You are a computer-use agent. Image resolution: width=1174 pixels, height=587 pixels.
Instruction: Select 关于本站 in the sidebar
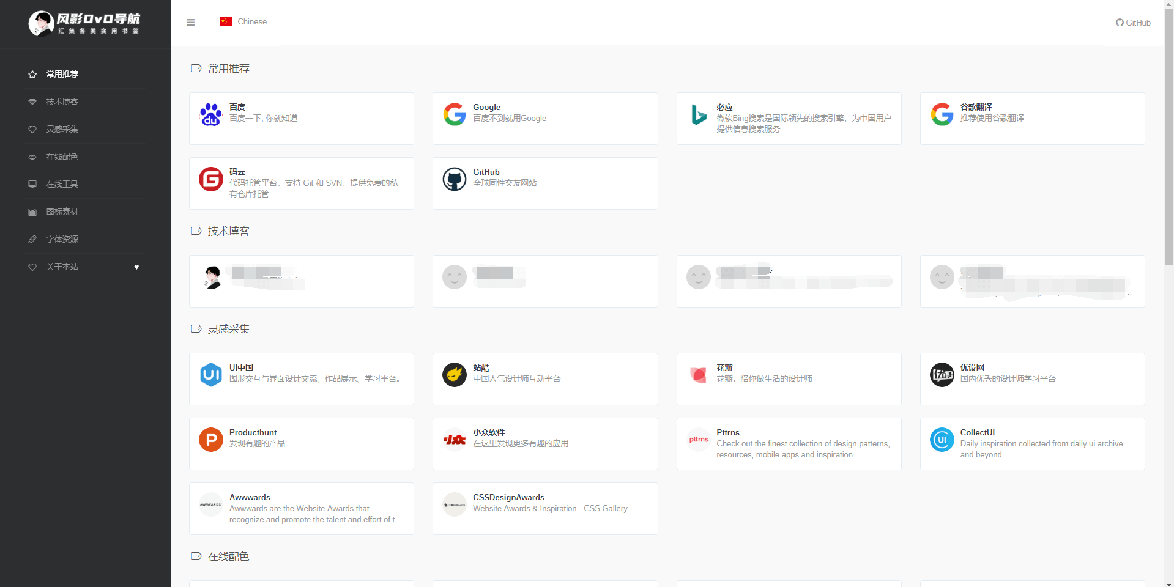click(x=62, y=267)
